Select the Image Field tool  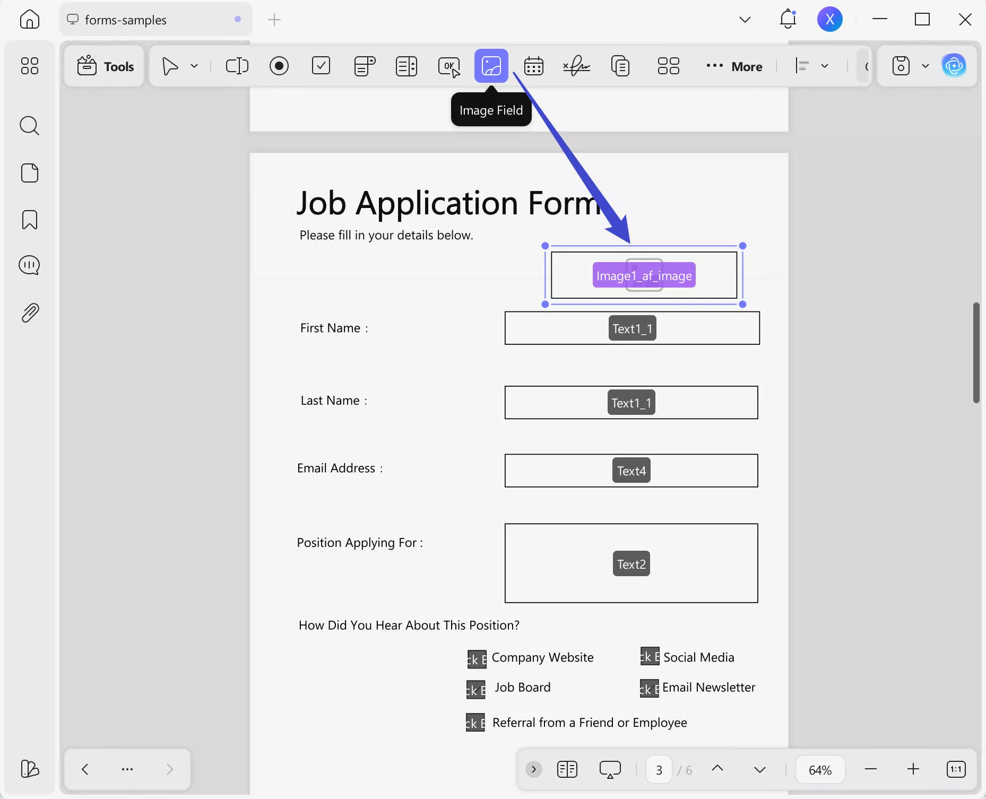[491, 66]
